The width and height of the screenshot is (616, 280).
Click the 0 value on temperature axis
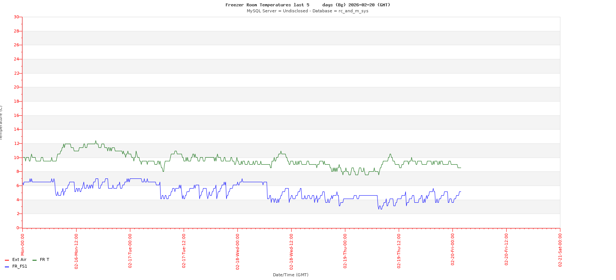tap(17, 228)
